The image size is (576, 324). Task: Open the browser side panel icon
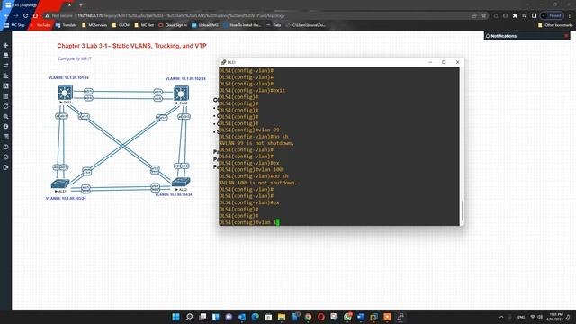coord(534,16)
